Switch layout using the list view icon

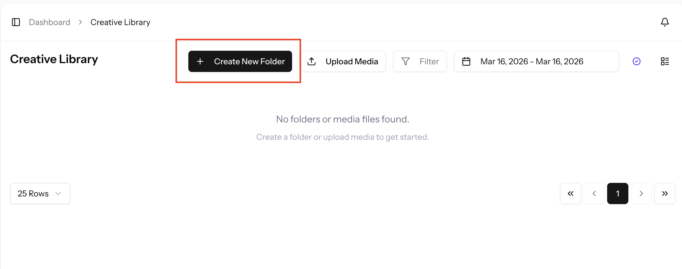[665, 61]
